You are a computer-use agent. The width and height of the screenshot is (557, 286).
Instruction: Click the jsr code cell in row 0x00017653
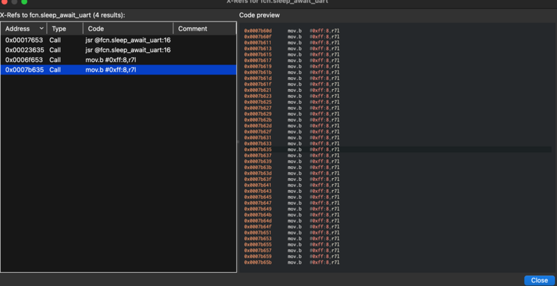(x=128, y=40)
